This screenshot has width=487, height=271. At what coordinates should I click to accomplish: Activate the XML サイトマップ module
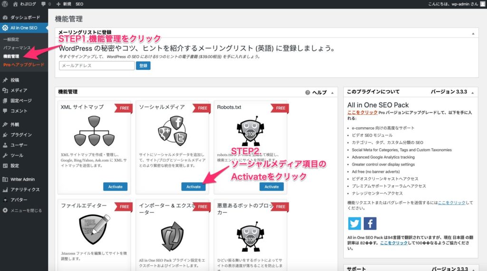pos(115,187)
